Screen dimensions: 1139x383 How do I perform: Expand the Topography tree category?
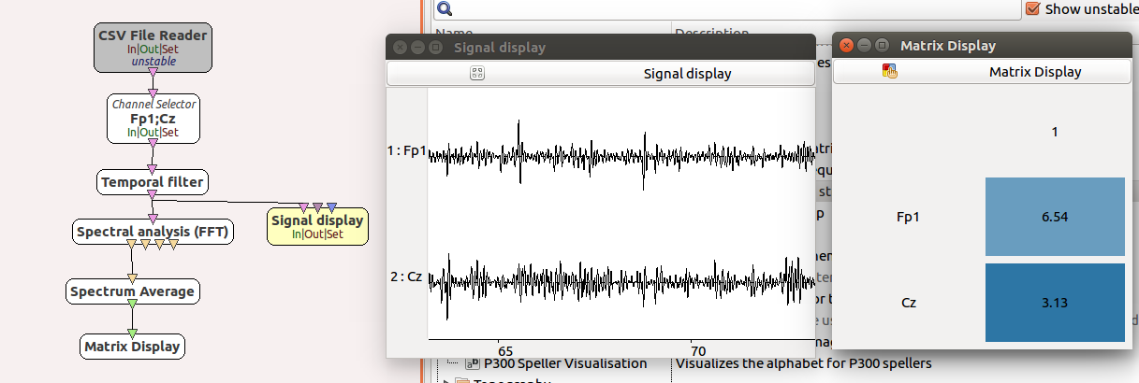tap(445, 380)
